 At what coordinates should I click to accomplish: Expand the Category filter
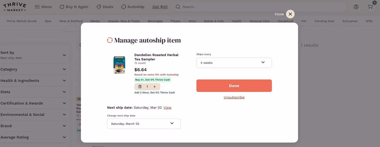pos(33,69)
